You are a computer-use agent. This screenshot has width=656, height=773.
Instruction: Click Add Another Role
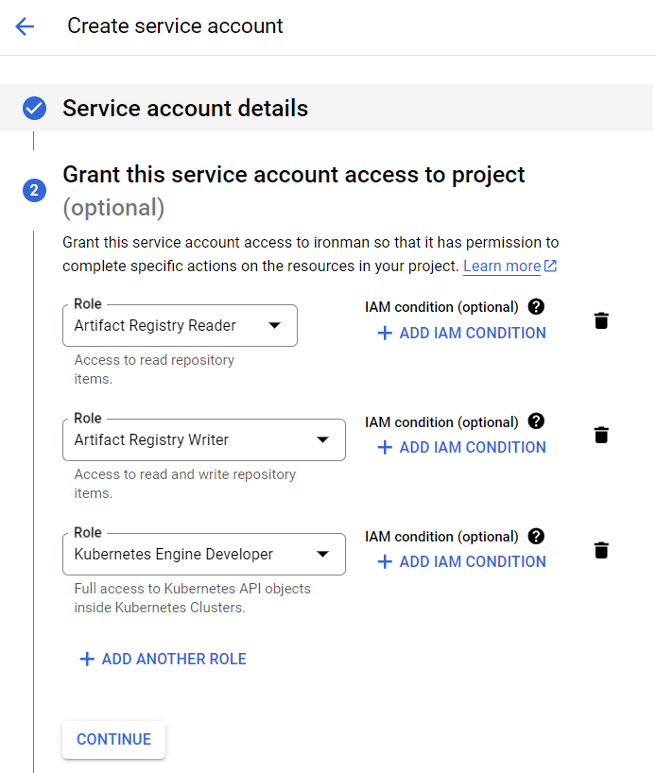pos(163,659)
